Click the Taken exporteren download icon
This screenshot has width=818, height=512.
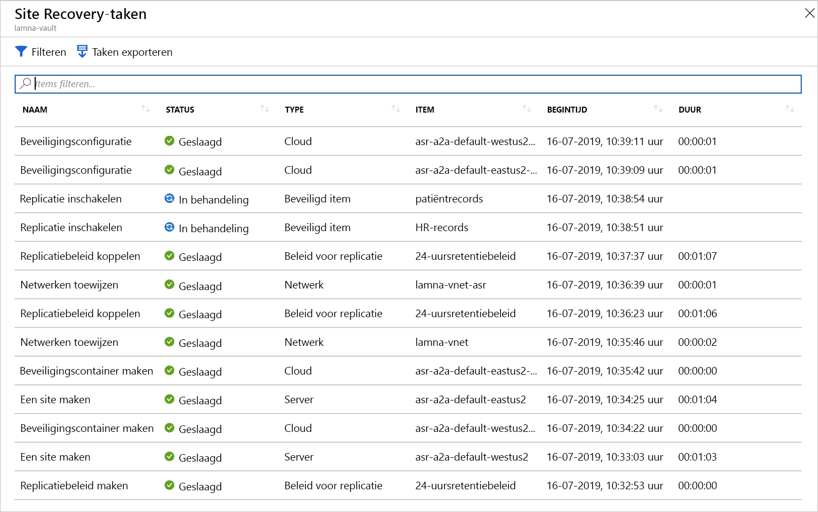coord(82,51)
